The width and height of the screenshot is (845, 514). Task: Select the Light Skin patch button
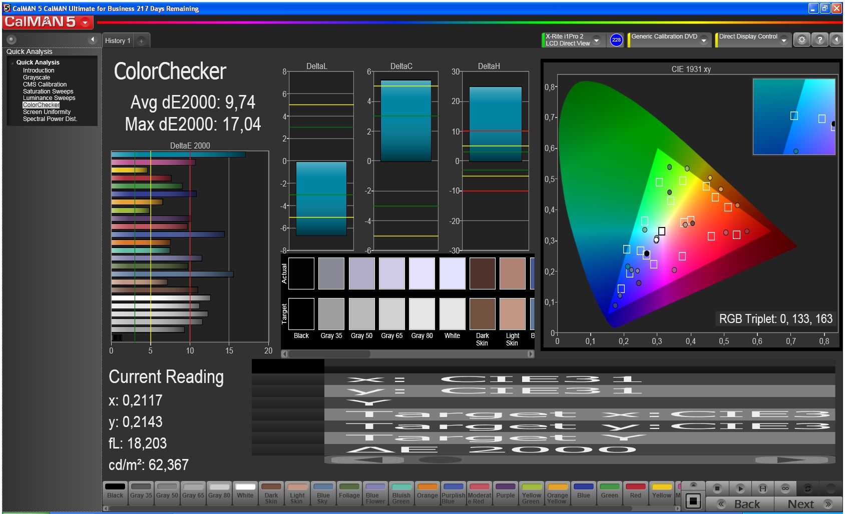click(297, 493)
